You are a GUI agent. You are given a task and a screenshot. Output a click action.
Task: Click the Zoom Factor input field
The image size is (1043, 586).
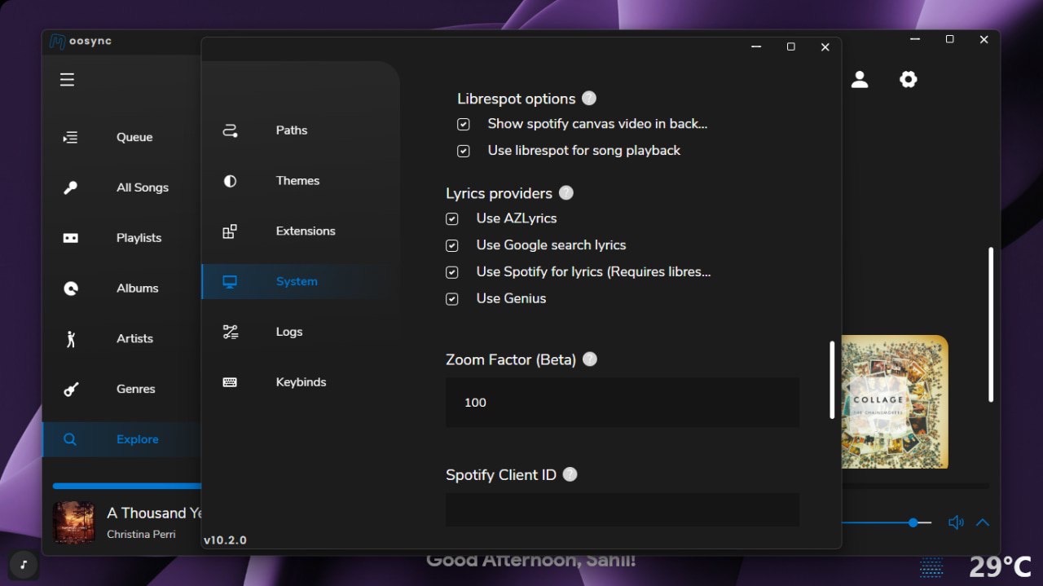click(622, 403)
